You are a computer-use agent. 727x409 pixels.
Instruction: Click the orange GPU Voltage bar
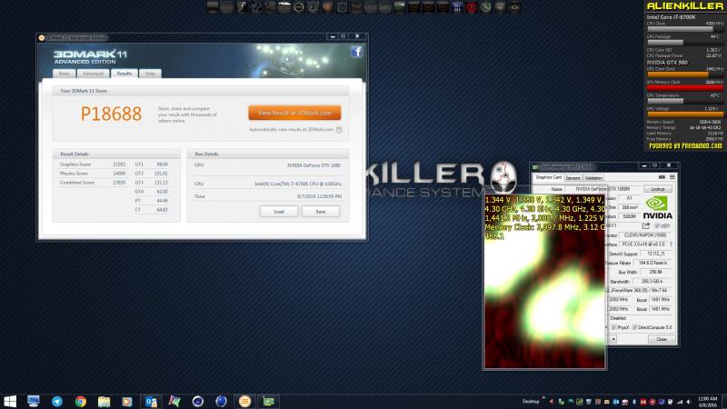(x=685, y=115)
